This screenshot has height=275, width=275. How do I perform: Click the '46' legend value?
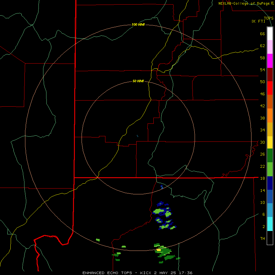[x=262, y=94]
